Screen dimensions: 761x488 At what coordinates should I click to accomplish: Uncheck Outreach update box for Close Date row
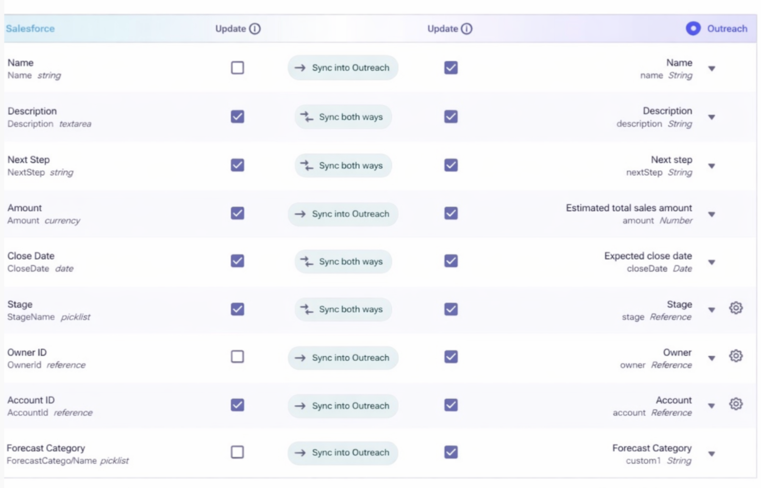tap(451, 261)
